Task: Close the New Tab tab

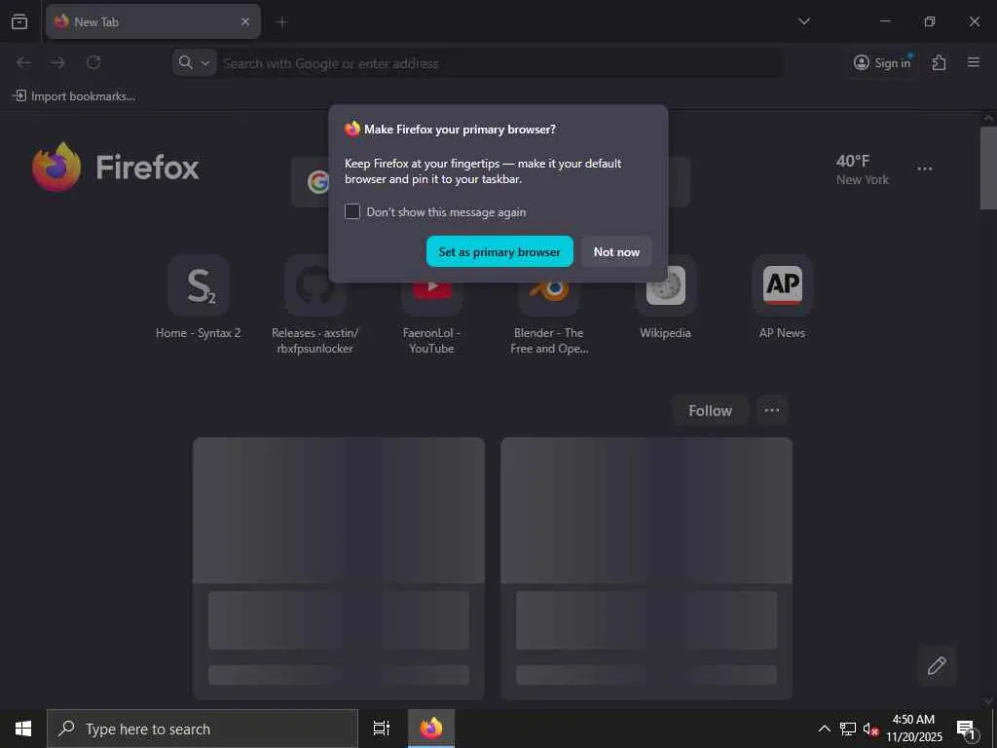Action: click(x=245, y=21)
